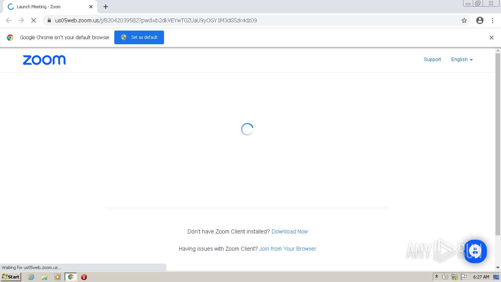Image resolution: width=501 pixels, height=282 pixels.
Task: Bookmark this page with the star
Action: pos(464,20)
